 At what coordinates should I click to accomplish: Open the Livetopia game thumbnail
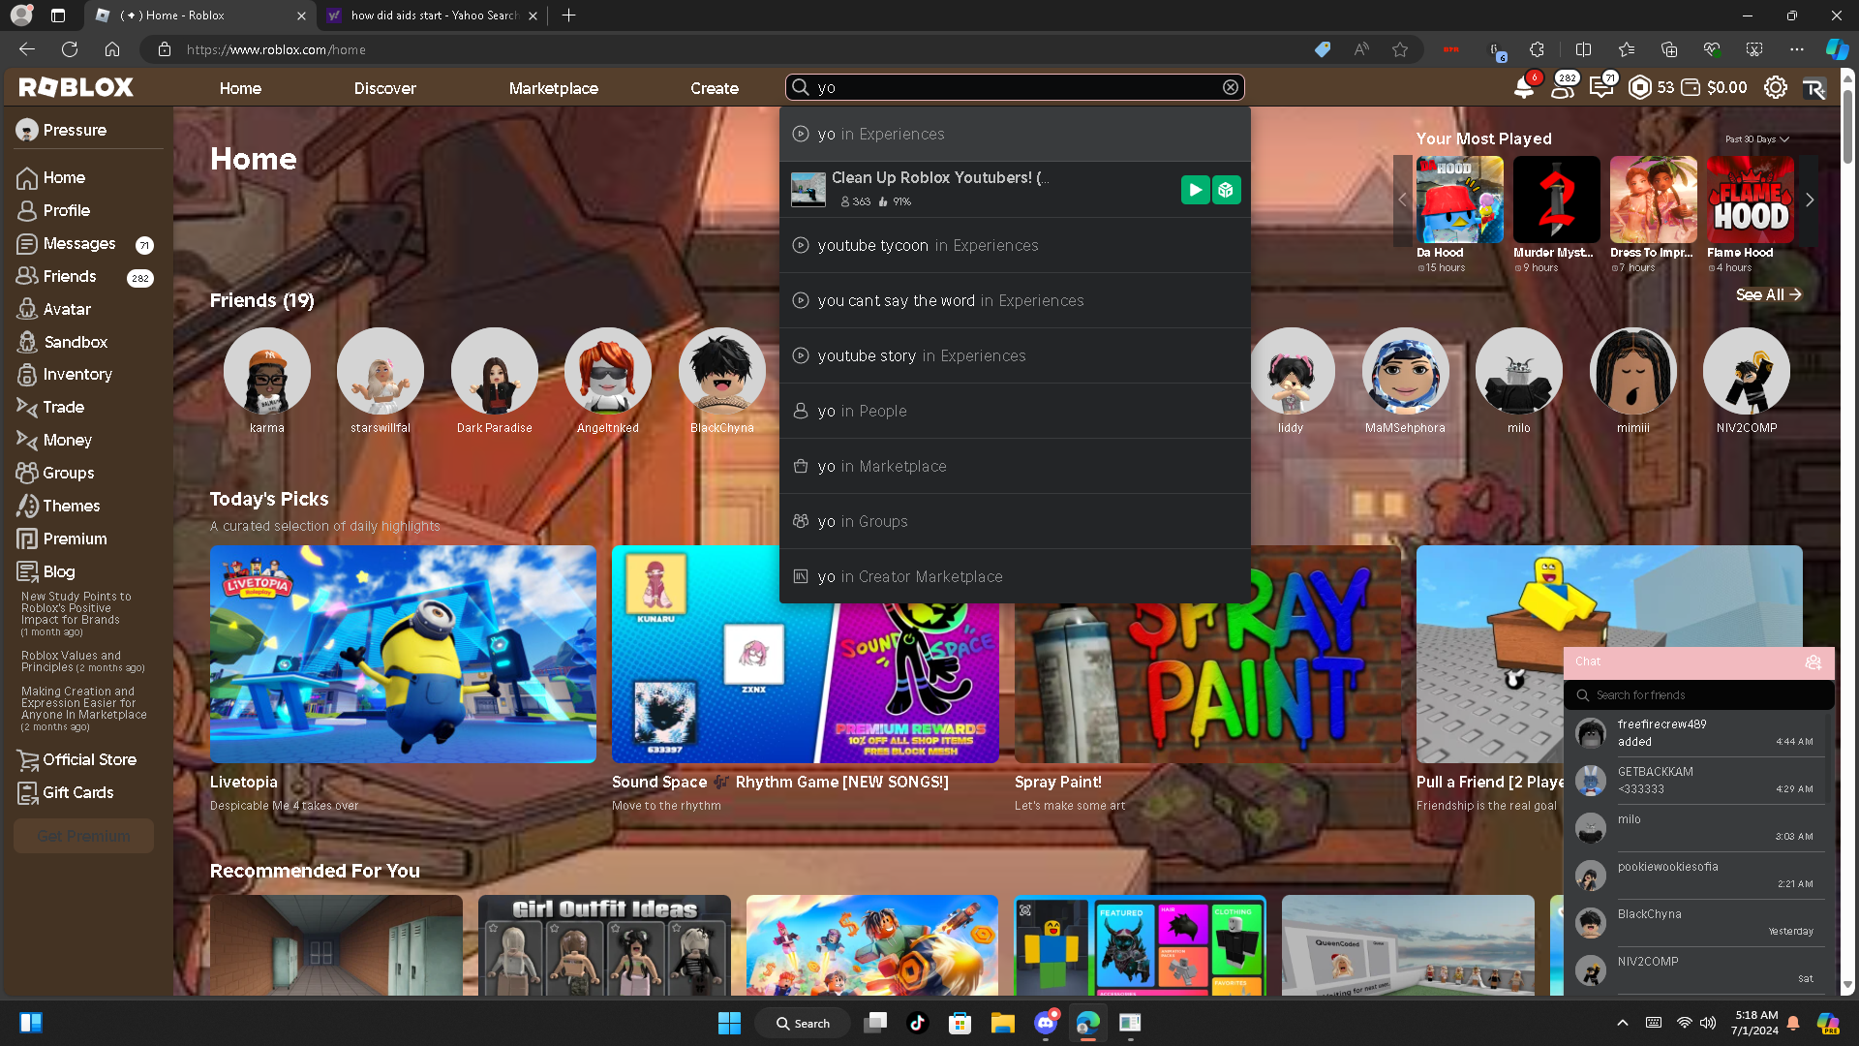point(403,654)
